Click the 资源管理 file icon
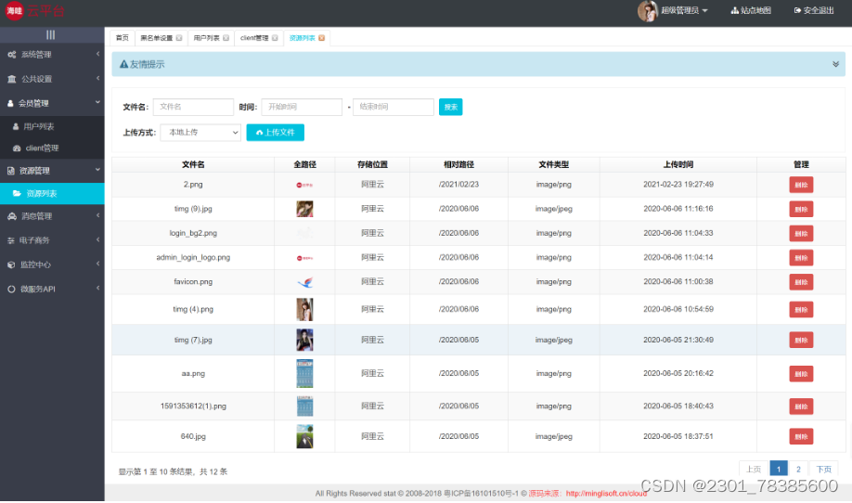This screenshot has height=503, width=852. click(11, 171)
